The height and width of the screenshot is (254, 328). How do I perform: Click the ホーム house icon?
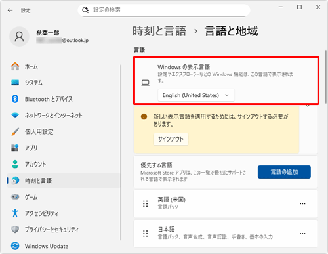tap(15, 66)
